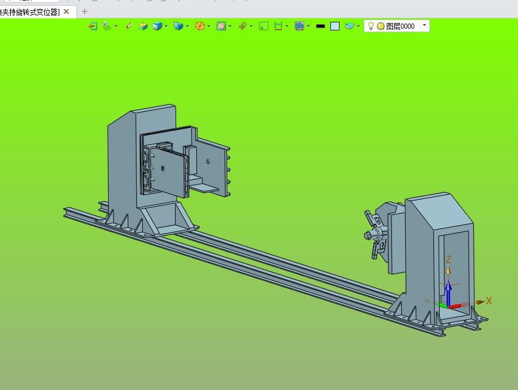
Task: Expand the orange section view dropdown arrow
Action: (x=209, y=26)
